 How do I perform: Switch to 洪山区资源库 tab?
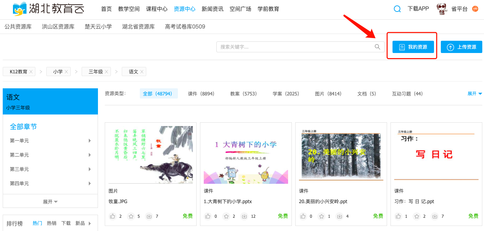pos(58,26)
